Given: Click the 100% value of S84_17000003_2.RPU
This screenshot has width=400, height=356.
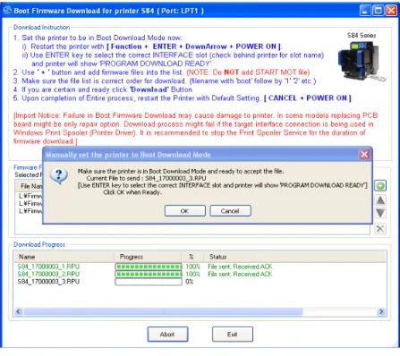Looking at the screenshot, I should 192,274.
